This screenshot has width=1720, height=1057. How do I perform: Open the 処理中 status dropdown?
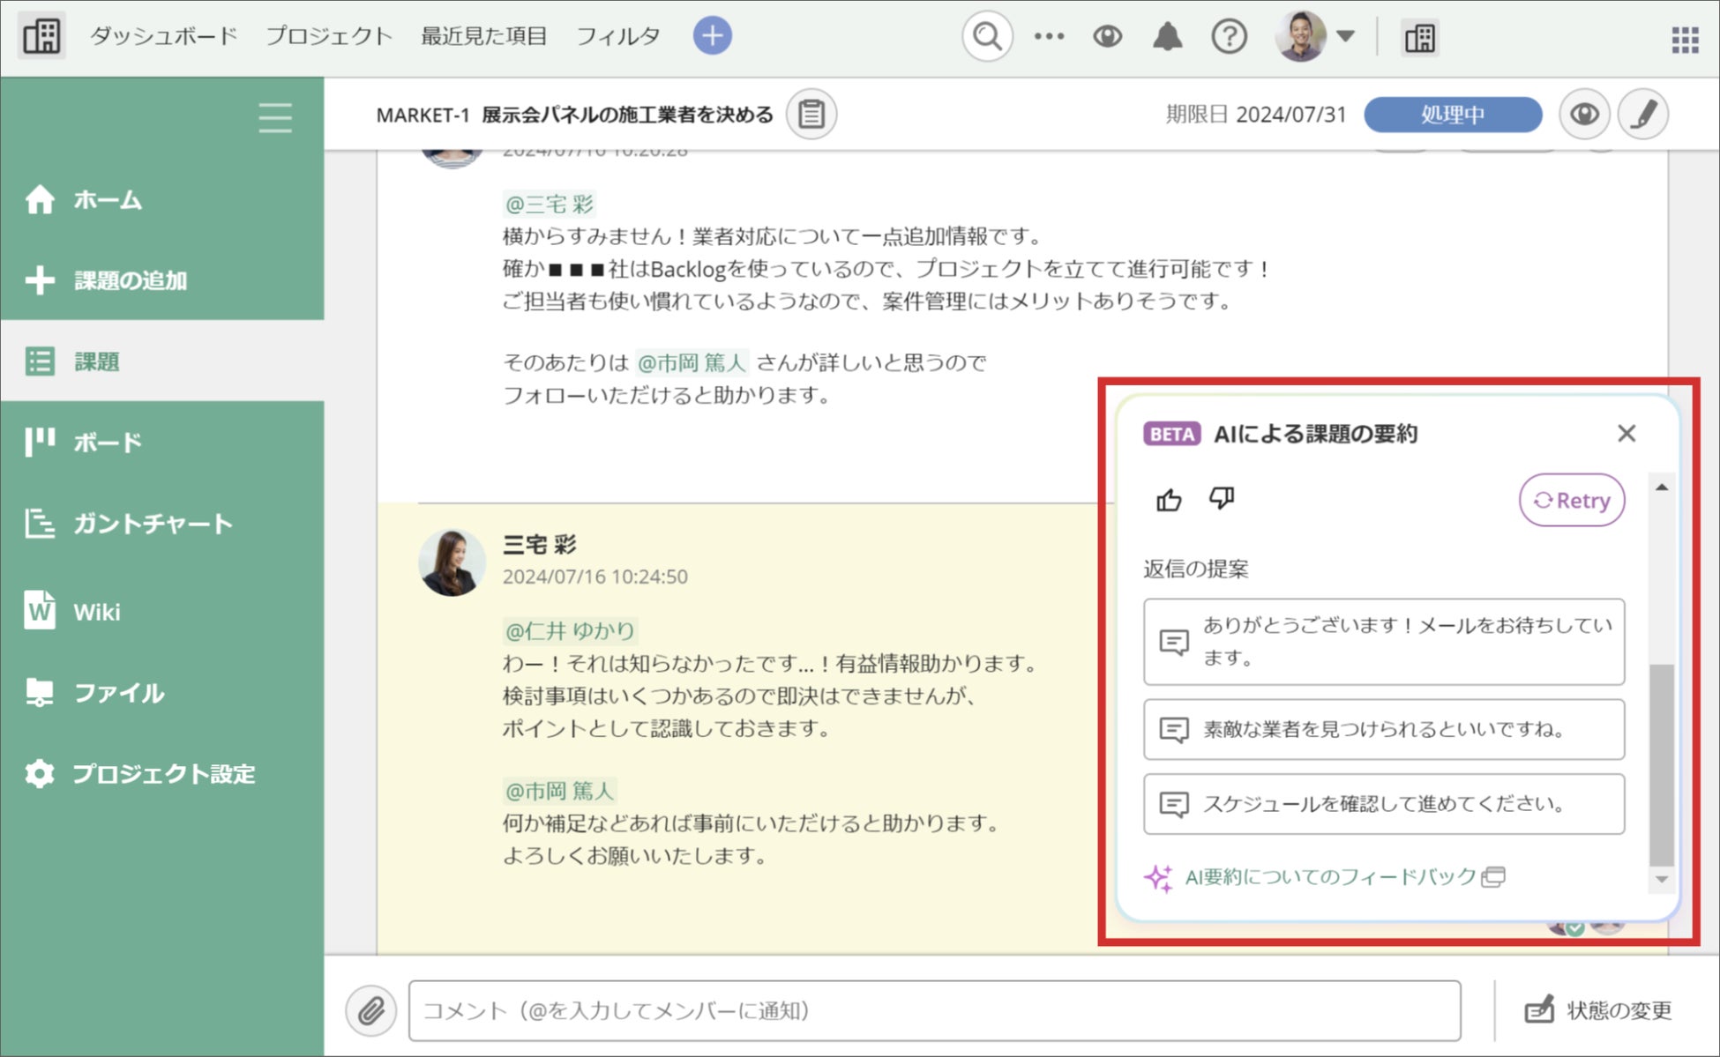coord(1452,115)
